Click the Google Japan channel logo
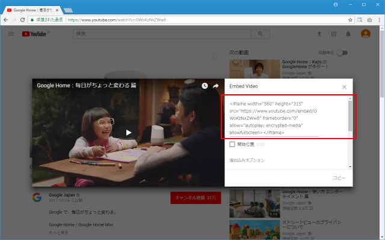Image resolution: width=385 pixels, height=240 pixels. point(37,197)
